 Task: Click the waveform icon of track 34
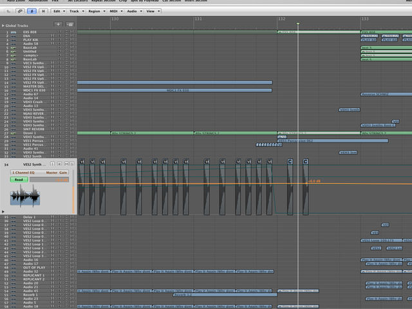[25, 196]
